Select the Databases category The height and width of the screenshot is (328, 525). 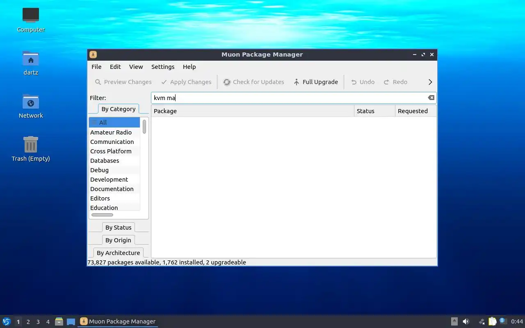114,161
